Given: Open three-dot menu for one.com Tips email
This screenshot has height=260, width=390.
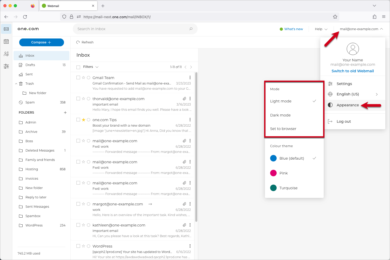Looking at the screenshot, I should tap(190, 120).
